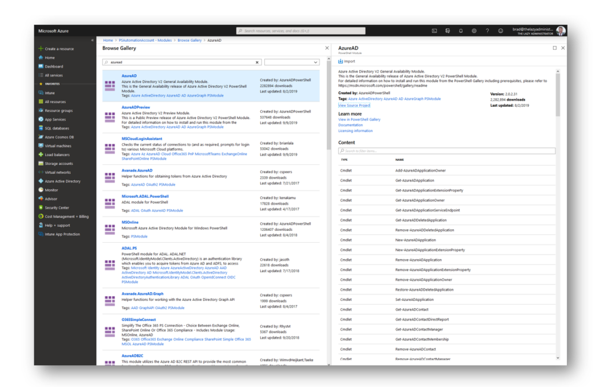Click the Load balancers icon
The image size is (603, 387).
click(x=41, y=155)
